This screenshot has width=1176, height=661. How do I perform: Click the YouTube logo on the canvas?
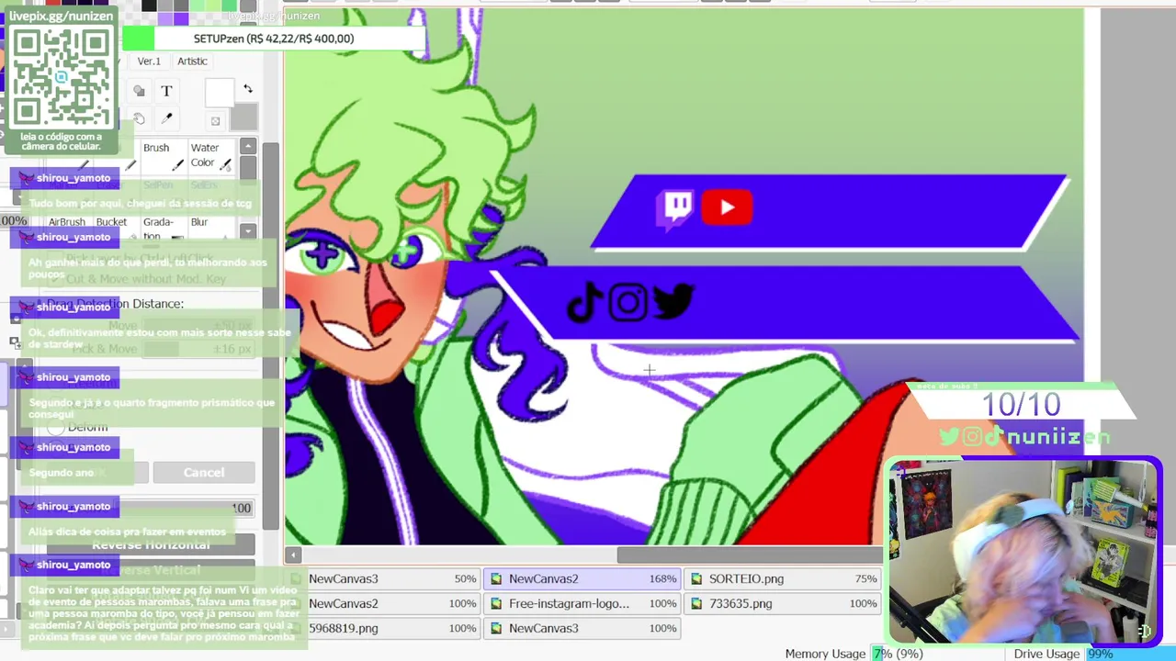[727, 207]
